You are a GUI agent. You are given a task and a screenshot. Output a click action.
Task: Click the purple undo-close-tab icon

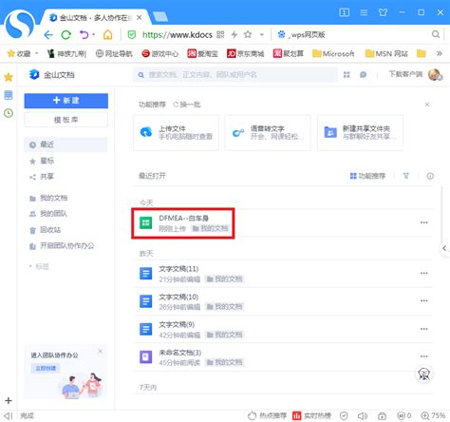(84, 34)
